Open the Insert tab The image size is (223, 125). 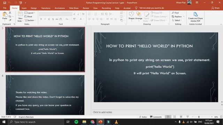click(x=24, y=8)
